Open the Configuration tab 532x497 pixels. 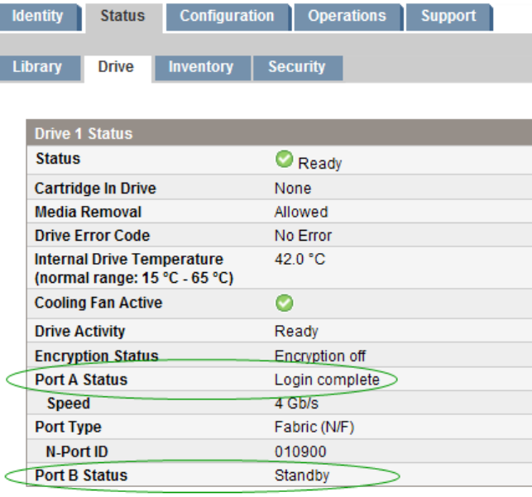tap(227, 16)
